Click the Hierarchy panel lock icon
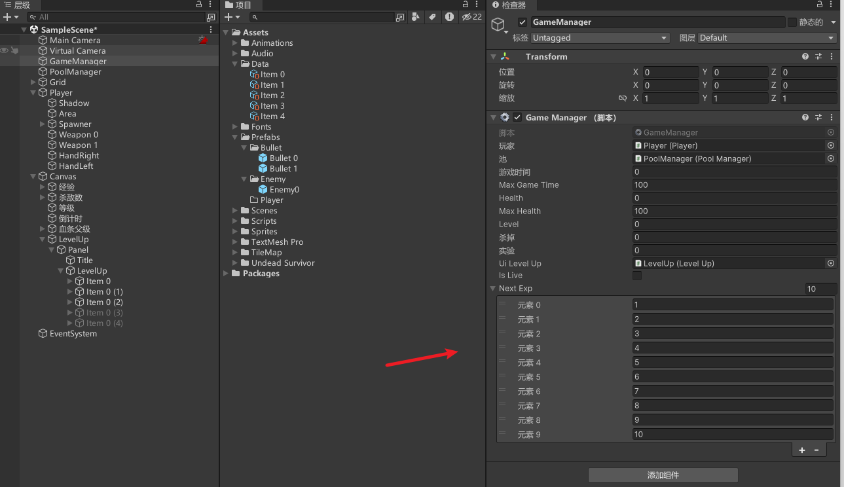 coord(199,5)
